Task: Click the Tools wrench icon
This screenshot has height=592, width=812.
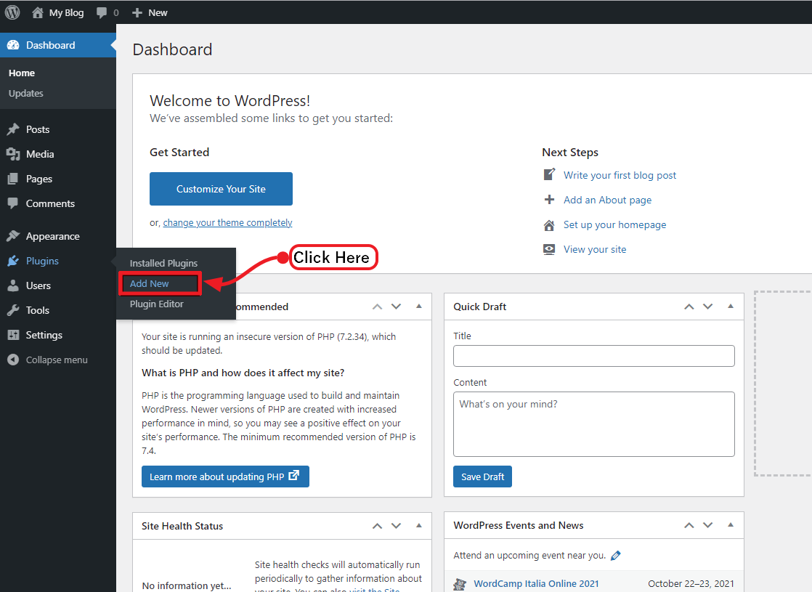Action: tap(14, 310)
